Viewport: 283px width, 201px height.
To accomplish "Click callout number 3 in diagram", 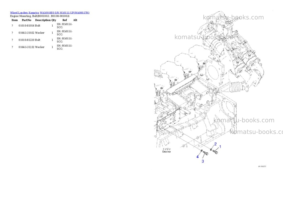I will (x=203, y=161).
